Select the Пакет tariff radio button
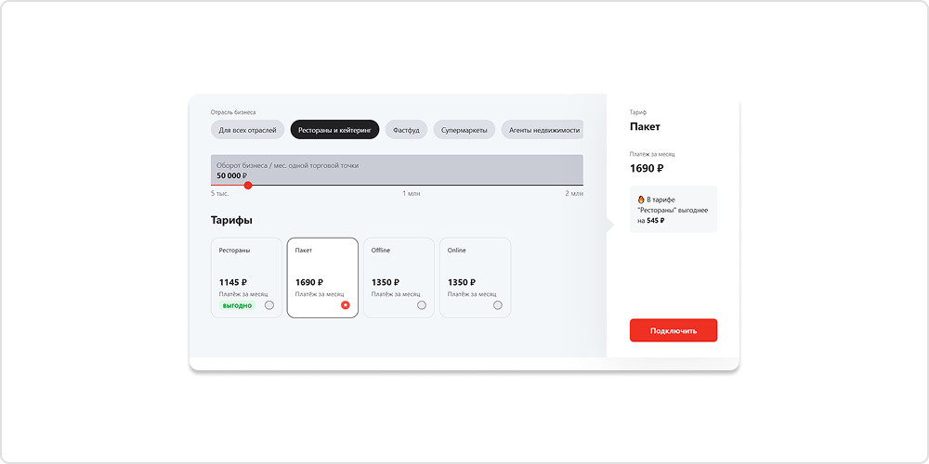 [x=346, y=305]
